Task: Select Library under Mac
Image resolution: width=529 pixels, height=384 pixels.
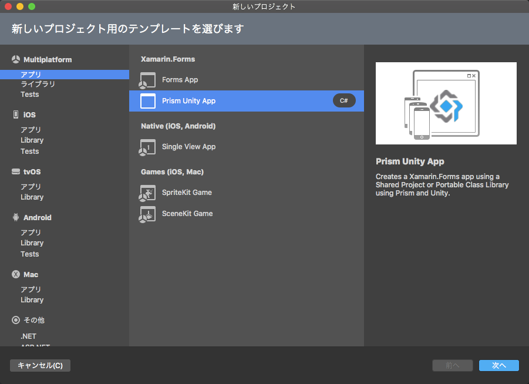Action: point(32,300)
